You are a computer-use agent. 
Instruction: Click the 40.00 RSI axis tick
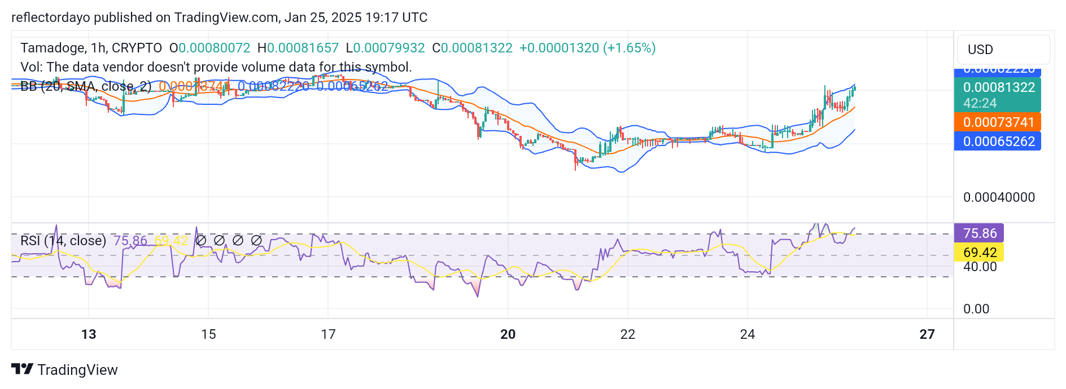point(980,267)
